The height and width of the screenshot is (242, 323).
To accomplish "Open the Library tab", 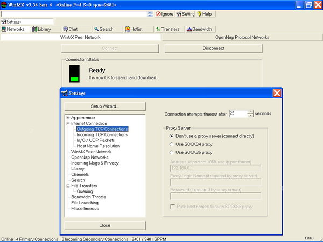I will pos(46,29).
